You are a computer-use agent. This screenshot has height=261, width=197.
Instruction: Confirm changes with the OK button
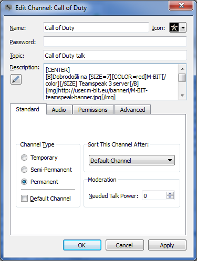(82, 245)
